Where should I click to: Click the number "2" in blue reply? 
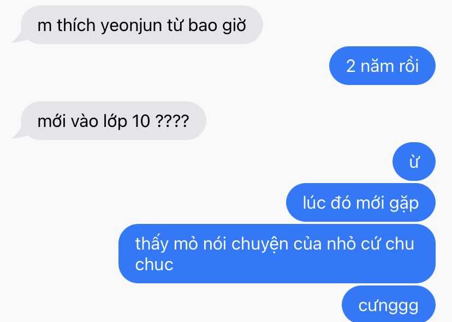[350, 66]
